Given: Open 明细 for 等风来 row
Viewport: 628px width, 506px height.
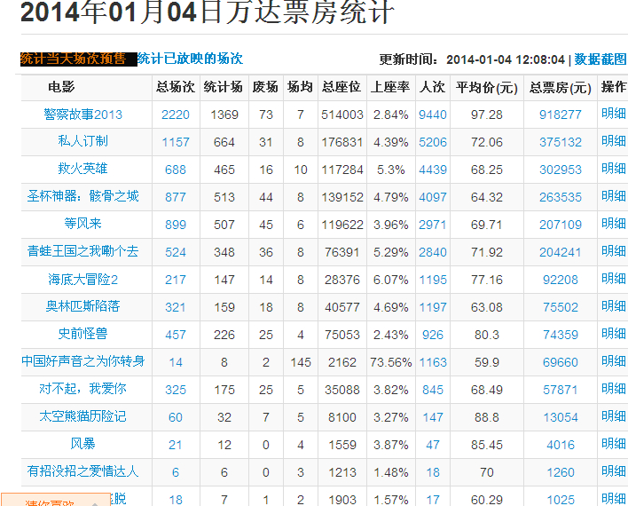Looking at the screenshot, I should [614, 224].
